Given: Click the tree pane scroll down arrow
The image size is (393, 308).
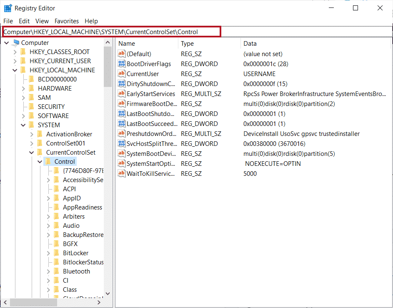Looking at the screenshot, I should click(x=108, y=293).
